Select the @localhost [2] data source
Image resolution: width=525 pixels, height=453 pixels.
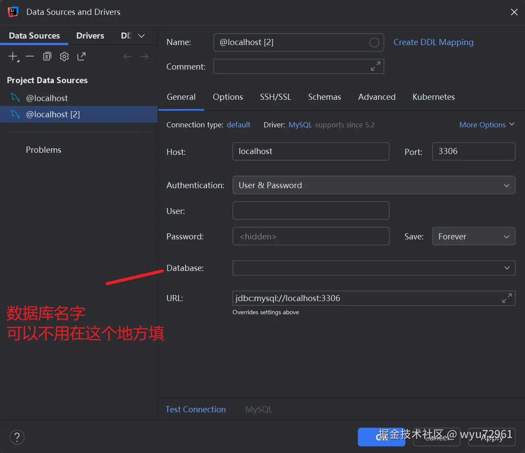click(79, 114)
